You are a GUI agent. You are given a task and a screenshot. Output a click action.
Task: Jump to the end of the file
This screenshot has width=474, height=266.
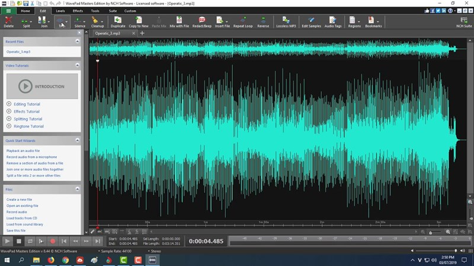coord(98,241)
